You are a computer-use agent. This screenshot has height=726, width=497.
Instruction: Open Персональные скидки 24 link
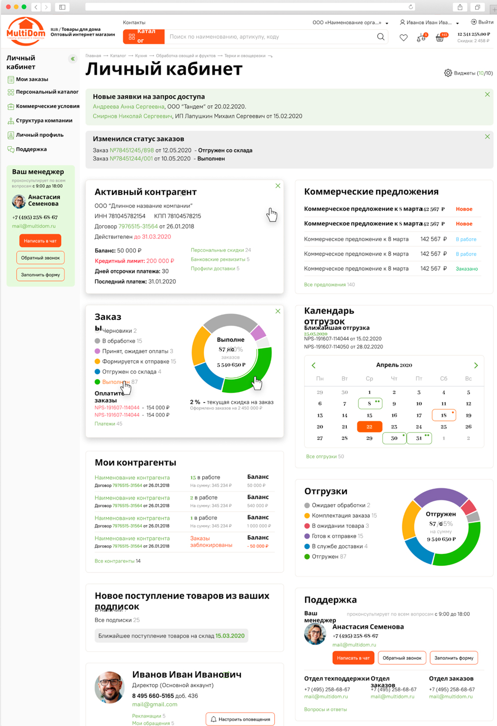[x=221, y=250]
